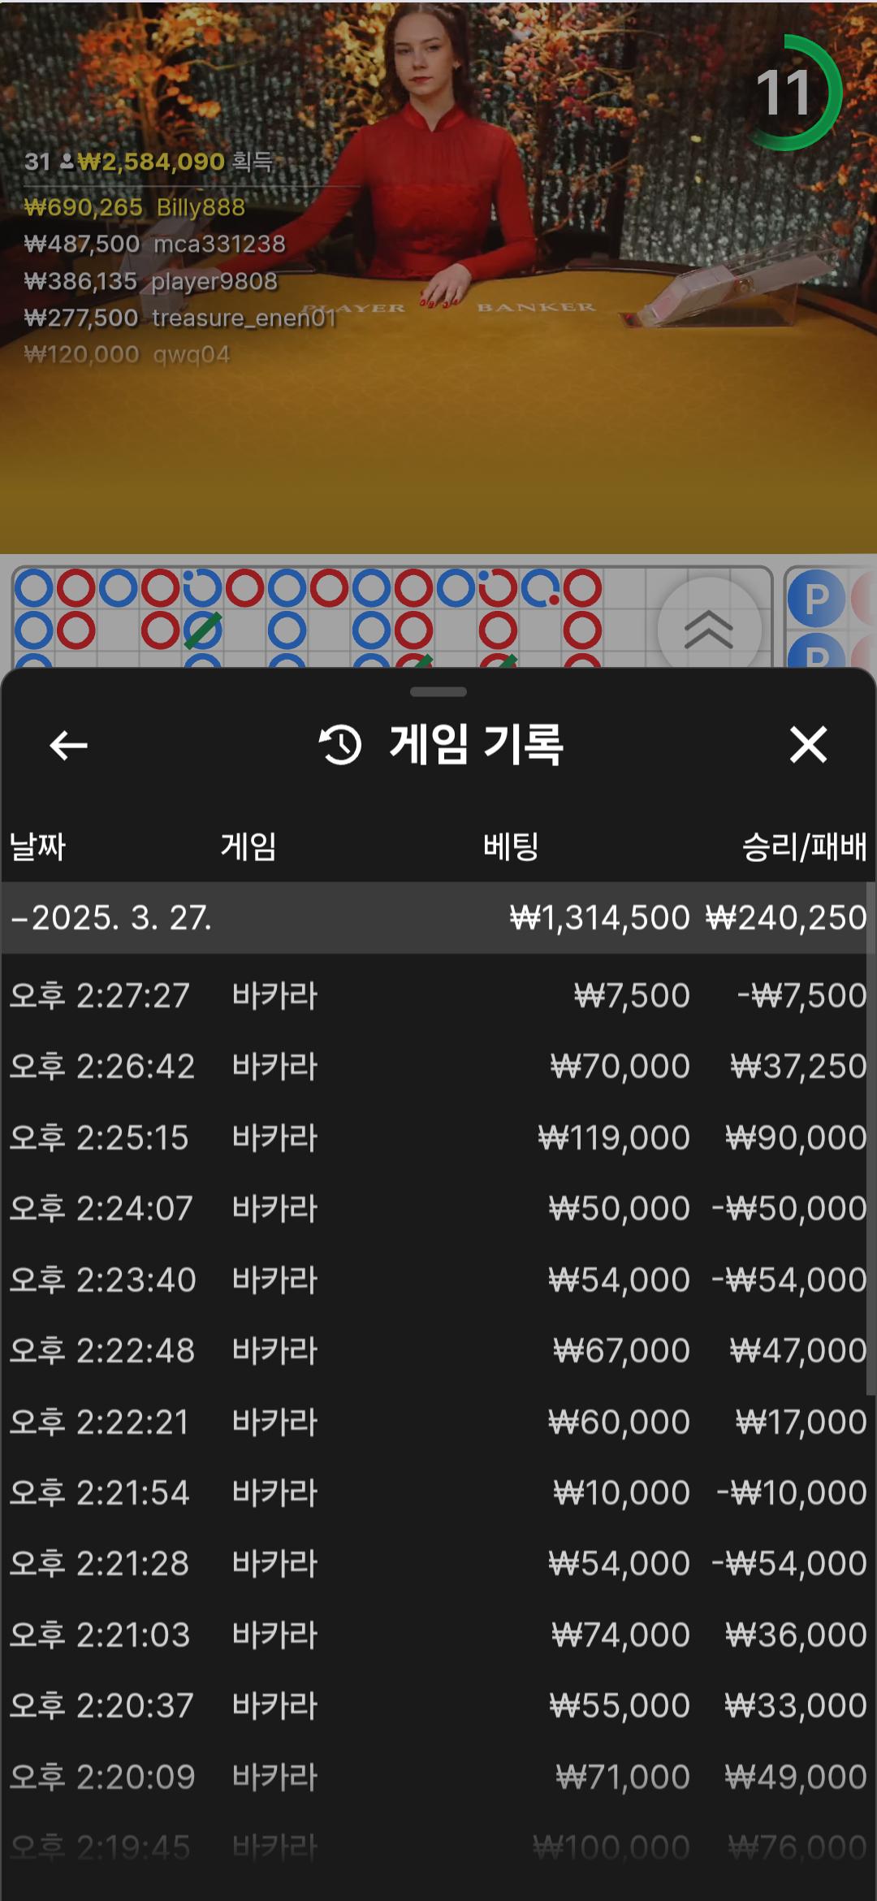Close the game history panel

point(808,745)
